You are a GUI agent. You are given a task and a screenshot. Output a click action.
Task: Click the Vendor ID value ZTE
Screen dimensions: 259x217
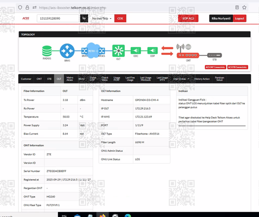49,154
